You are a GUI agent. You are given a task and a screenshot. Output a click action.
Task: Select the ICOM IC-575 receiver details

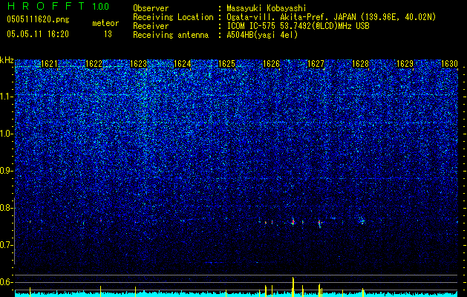298,26
